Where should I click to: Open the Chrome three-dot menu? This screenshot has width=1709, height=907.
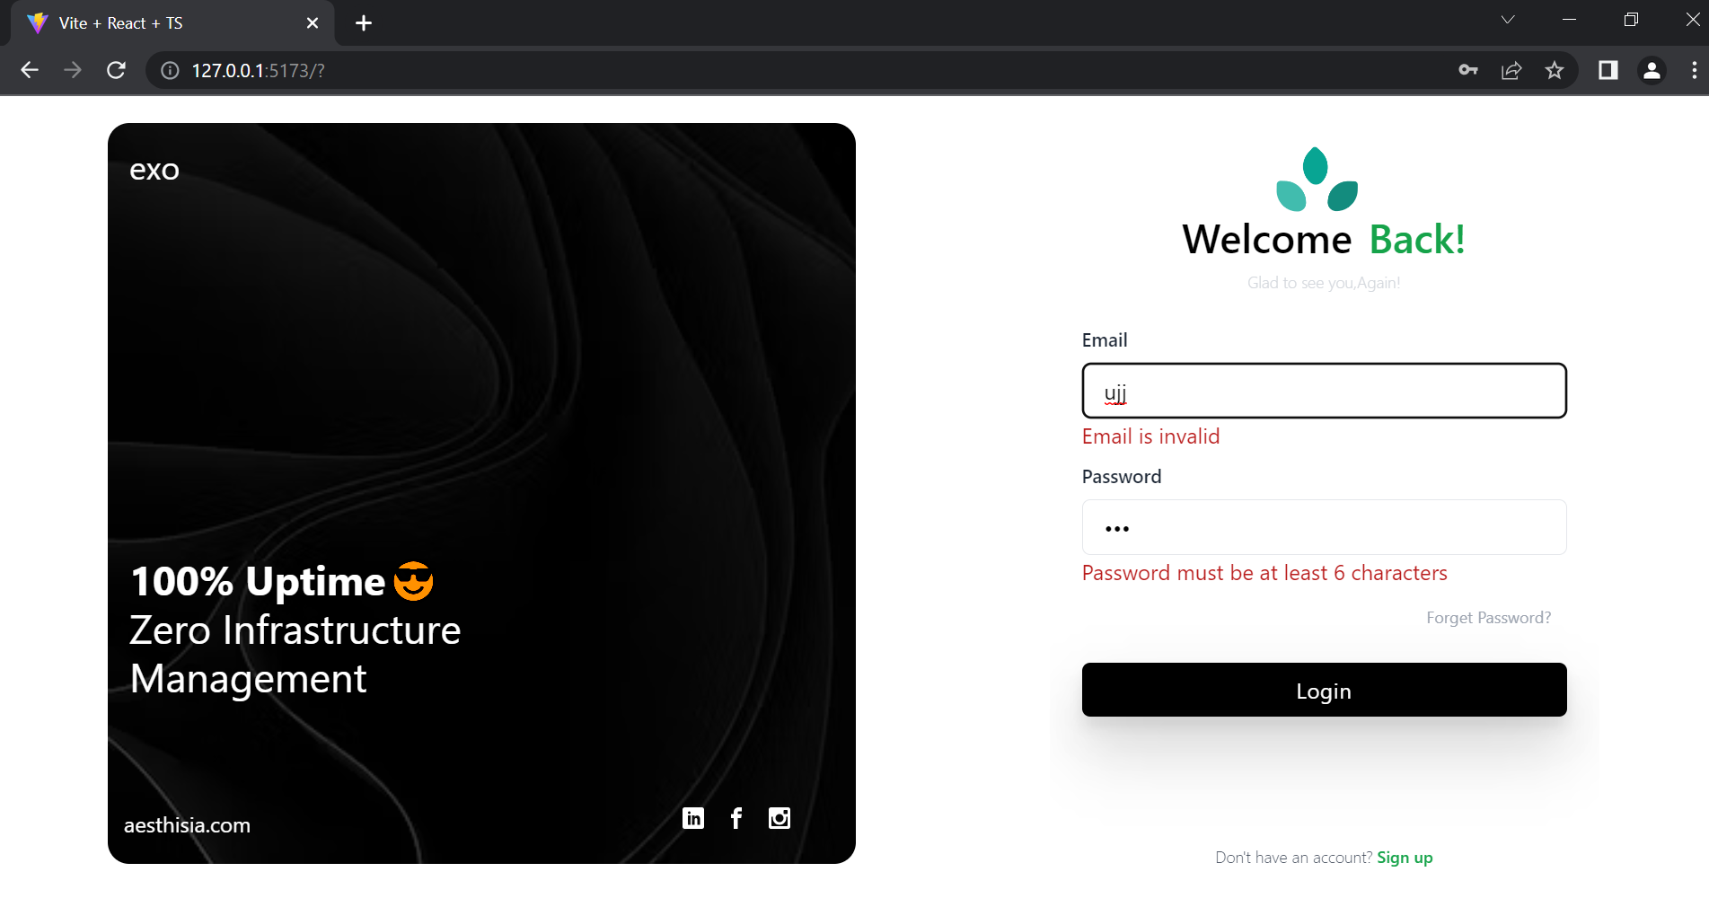[x=1694, y=70]
